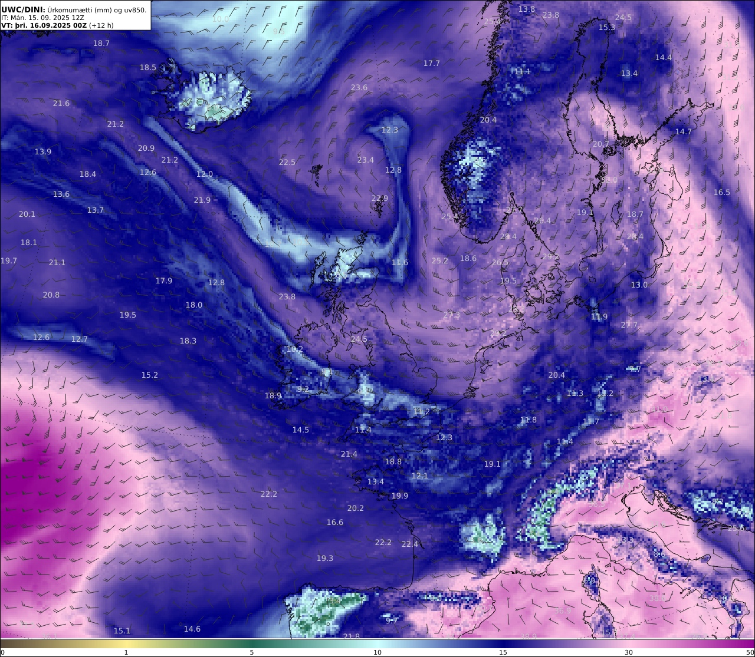Click the value 23.4 on the map
This screenshot has width=755, height=657.
tap(366, 160)
